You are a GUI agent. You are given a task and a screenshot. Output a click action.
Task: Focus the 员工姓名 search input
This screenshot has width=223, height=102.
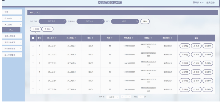point(90,21)
